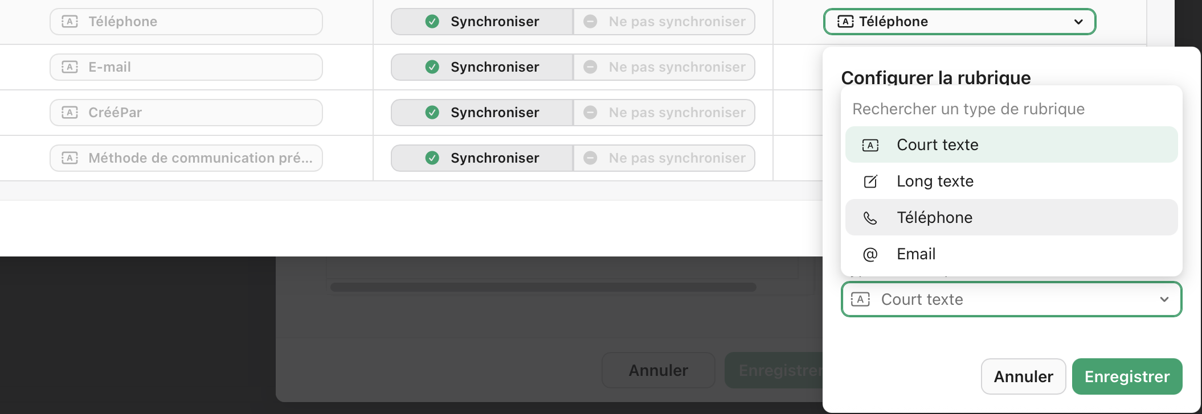Click the field type icon beside CrééPar

pyautogui.click(x=69, y=112)
